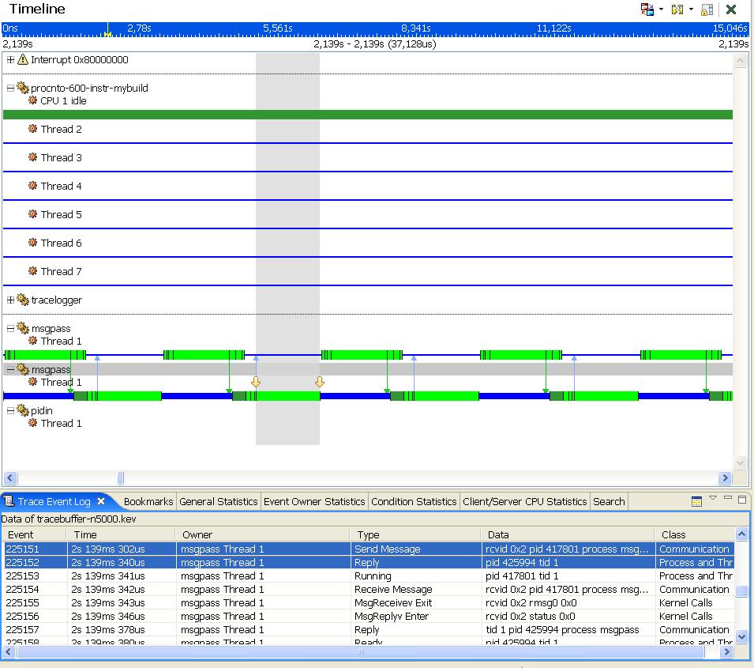754x668 pixels.
Task: Click the event log vertical scrollbar thumb
Action: tap(742, 591)
